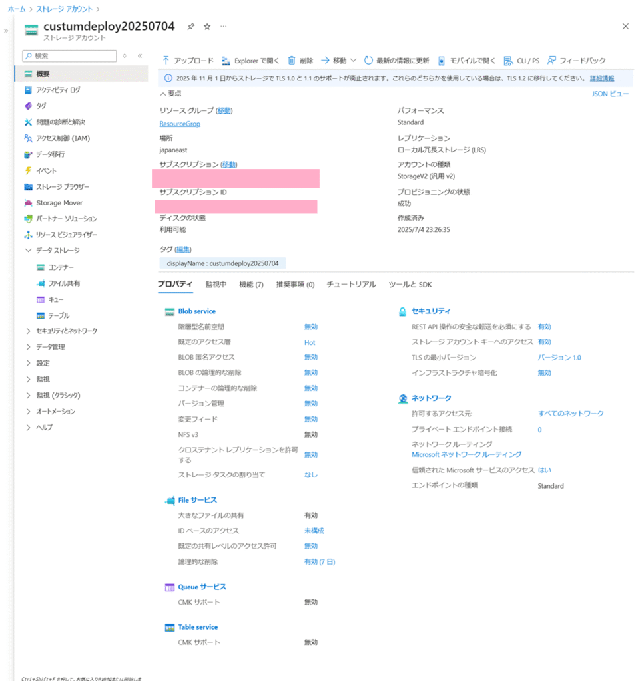Click the Queues icon in sidebar
The width and height of the screenshot is (638, 681).
tap(41, 300)
